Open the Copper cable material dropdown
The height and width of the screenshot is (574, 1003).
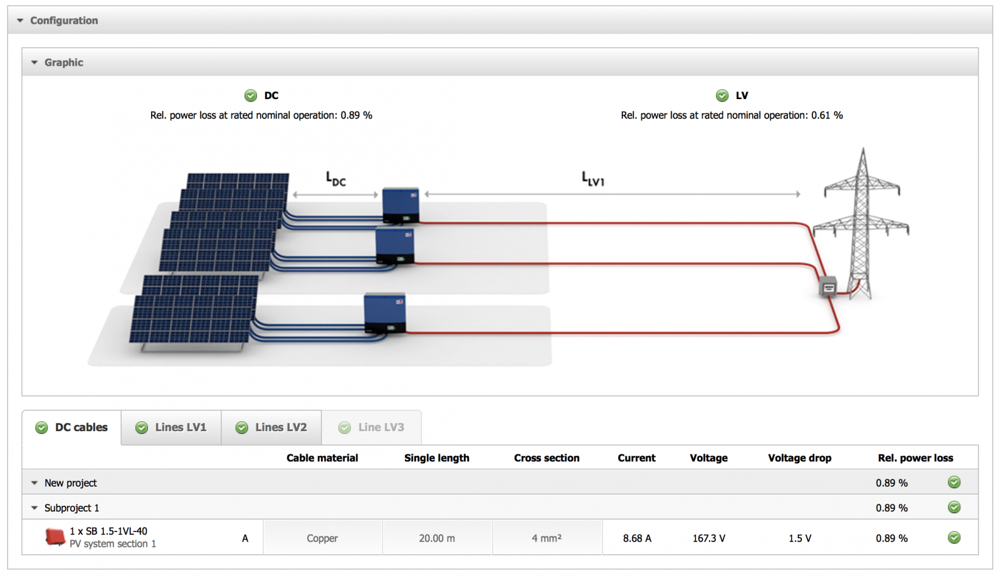coord(322,538)
